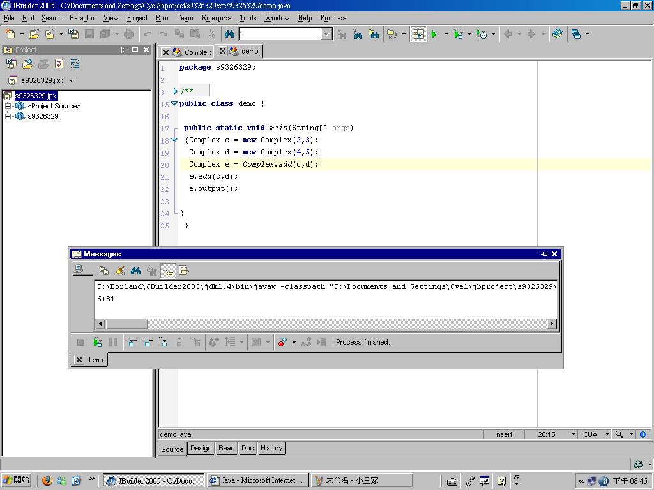Expand the <Project Source> tree node
Screen dimensions: 654x490
8,107
